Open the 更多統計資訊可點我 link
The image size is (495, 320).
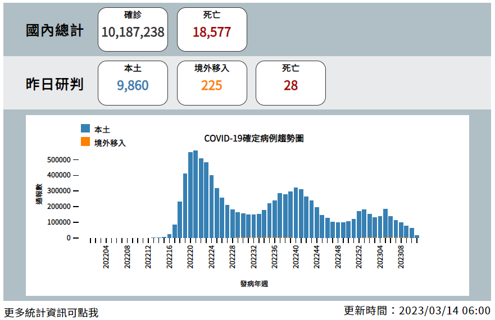pos(51,312)
